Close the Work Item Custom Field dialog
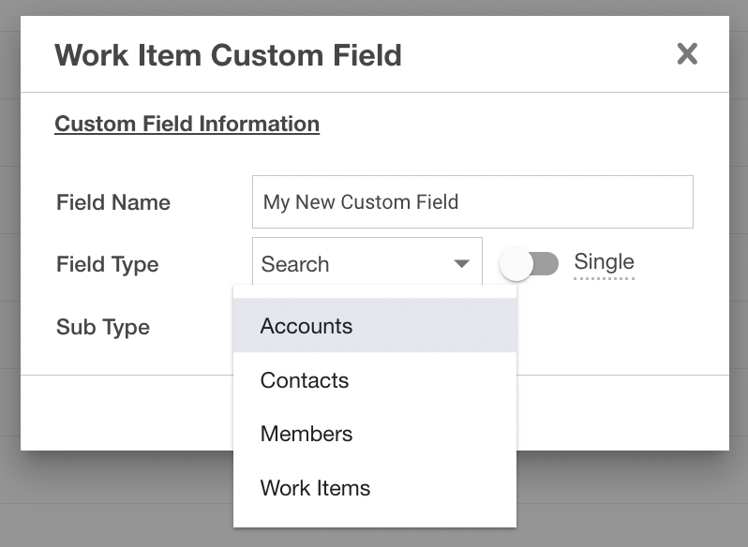Image resolution: width=748 pixels, height=547 pixels. coord(687,54)
